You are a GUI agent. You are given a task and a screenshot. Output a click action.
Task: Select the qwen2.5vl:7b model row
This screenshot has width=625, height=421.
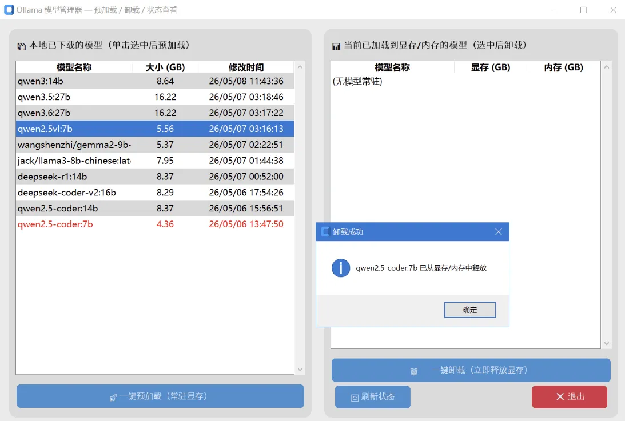[x=155, y=129]
